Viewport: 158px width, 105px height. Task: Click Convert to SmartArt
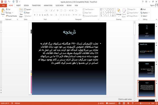coord(90,16)
